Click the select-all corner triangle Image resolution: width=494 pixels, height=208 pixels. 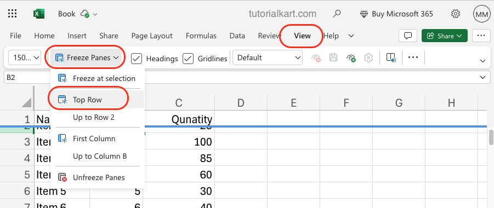[27, 102]
